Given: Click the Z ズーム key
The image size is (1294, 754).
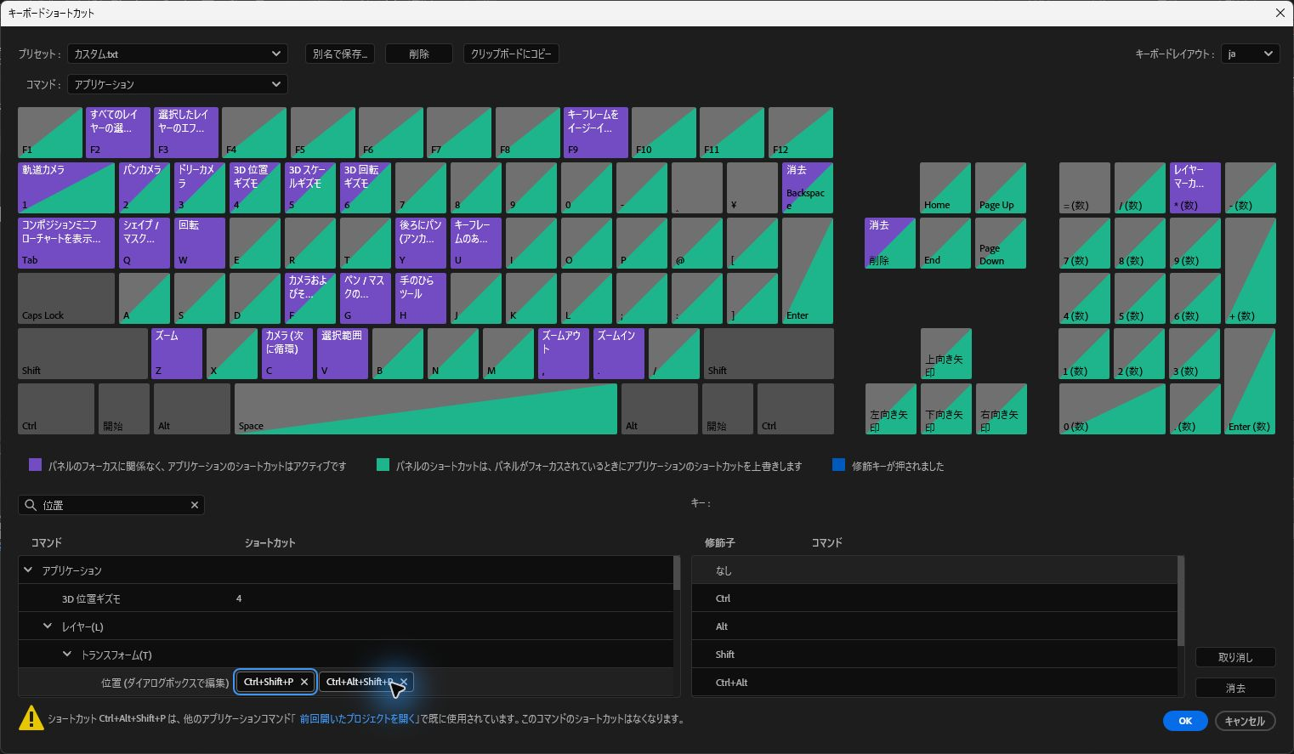Looking at the screenshot, I should click(x=177, y=354).
